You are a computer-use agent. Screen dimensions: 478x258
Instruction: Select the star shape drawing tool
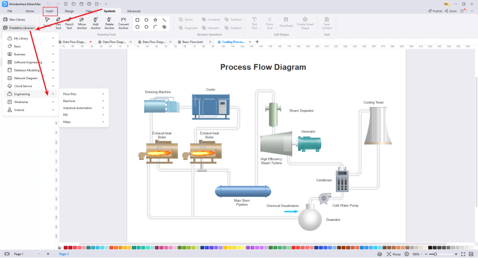click(x=155, y=20)
